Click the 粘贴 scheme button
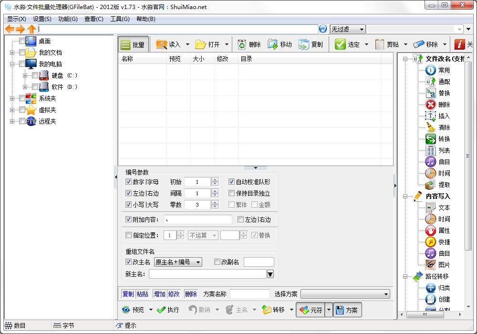Image resolution: width=477 pixels, height=334 pixels. tap(142, 294)
